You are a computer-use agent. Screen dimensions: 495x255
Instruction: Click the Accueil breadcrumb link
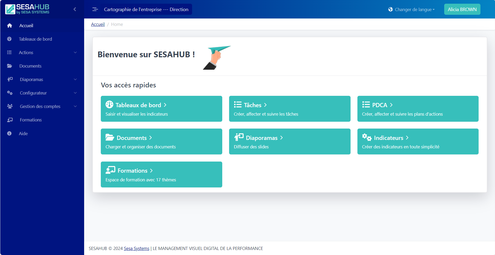98,24
